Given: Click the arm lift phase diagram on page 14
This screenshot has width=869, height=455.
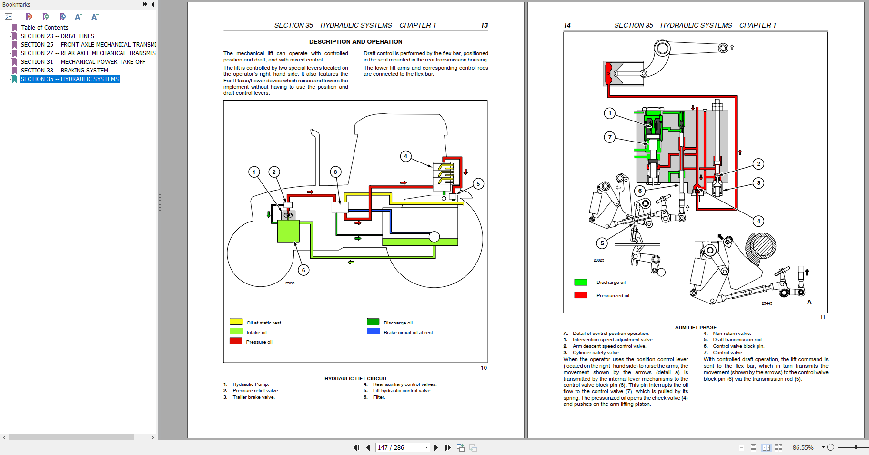Looking at the screenshot, I should point(695,172).
